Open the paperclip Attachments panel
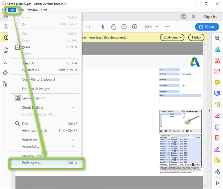This screenshot has height=189, width=223. (x=5, y=73)
